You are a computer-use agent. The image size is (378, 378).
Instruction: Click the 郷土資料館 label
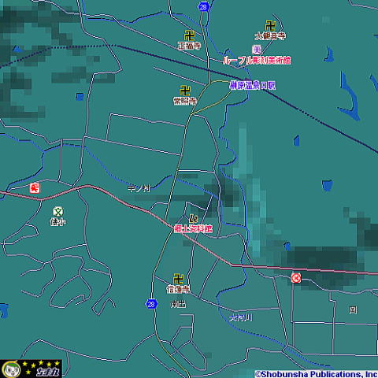coord(193,229)
